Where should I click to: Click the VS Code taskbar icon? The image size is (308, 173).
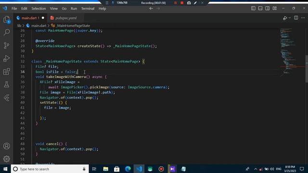139,169
